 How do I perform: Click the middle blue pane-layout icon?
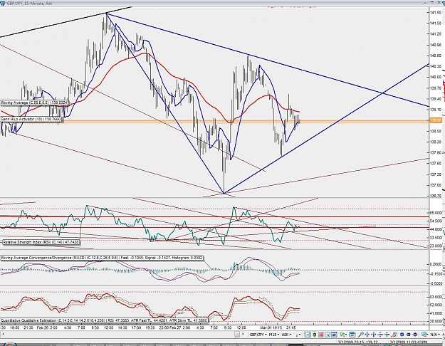click(x=409, y=335)
